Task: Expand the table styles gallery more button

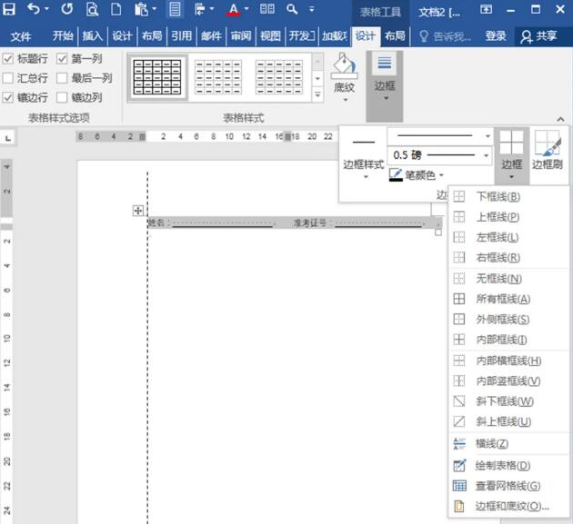Action: tap(317, 94)
